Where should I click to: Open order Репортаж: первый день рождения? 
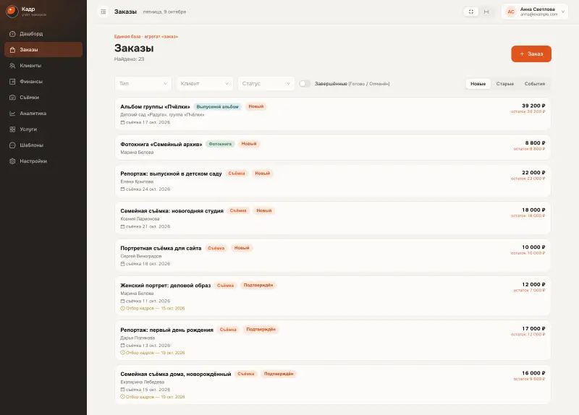tap(333, 340)
